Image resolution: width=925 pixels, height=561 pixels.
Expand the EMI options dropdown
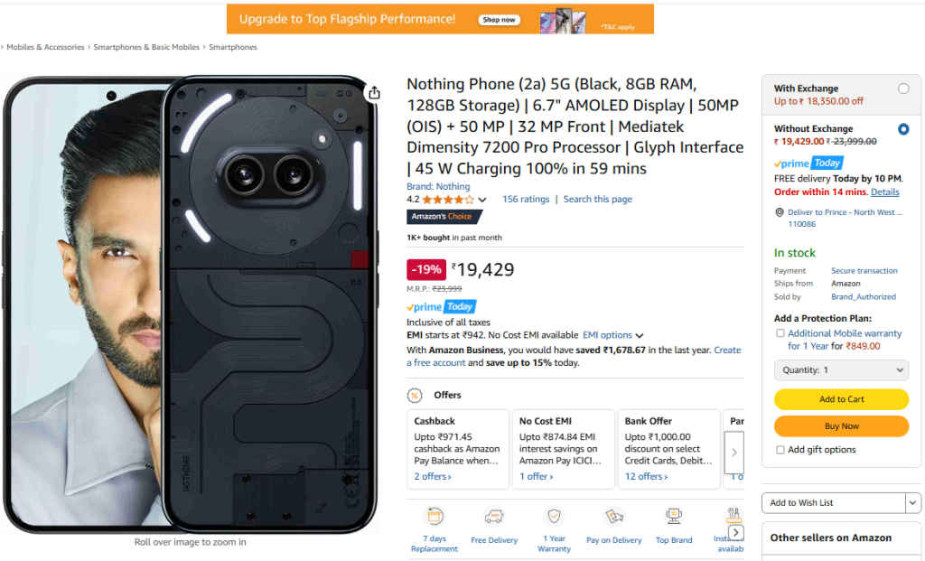click(x=613, y=334)
